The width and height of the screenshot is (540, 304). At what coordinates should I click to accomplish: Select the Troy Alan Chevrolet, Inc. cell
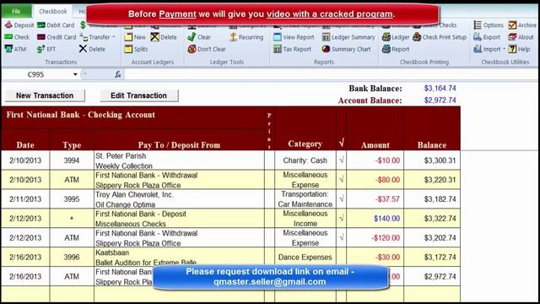[179, 199]
